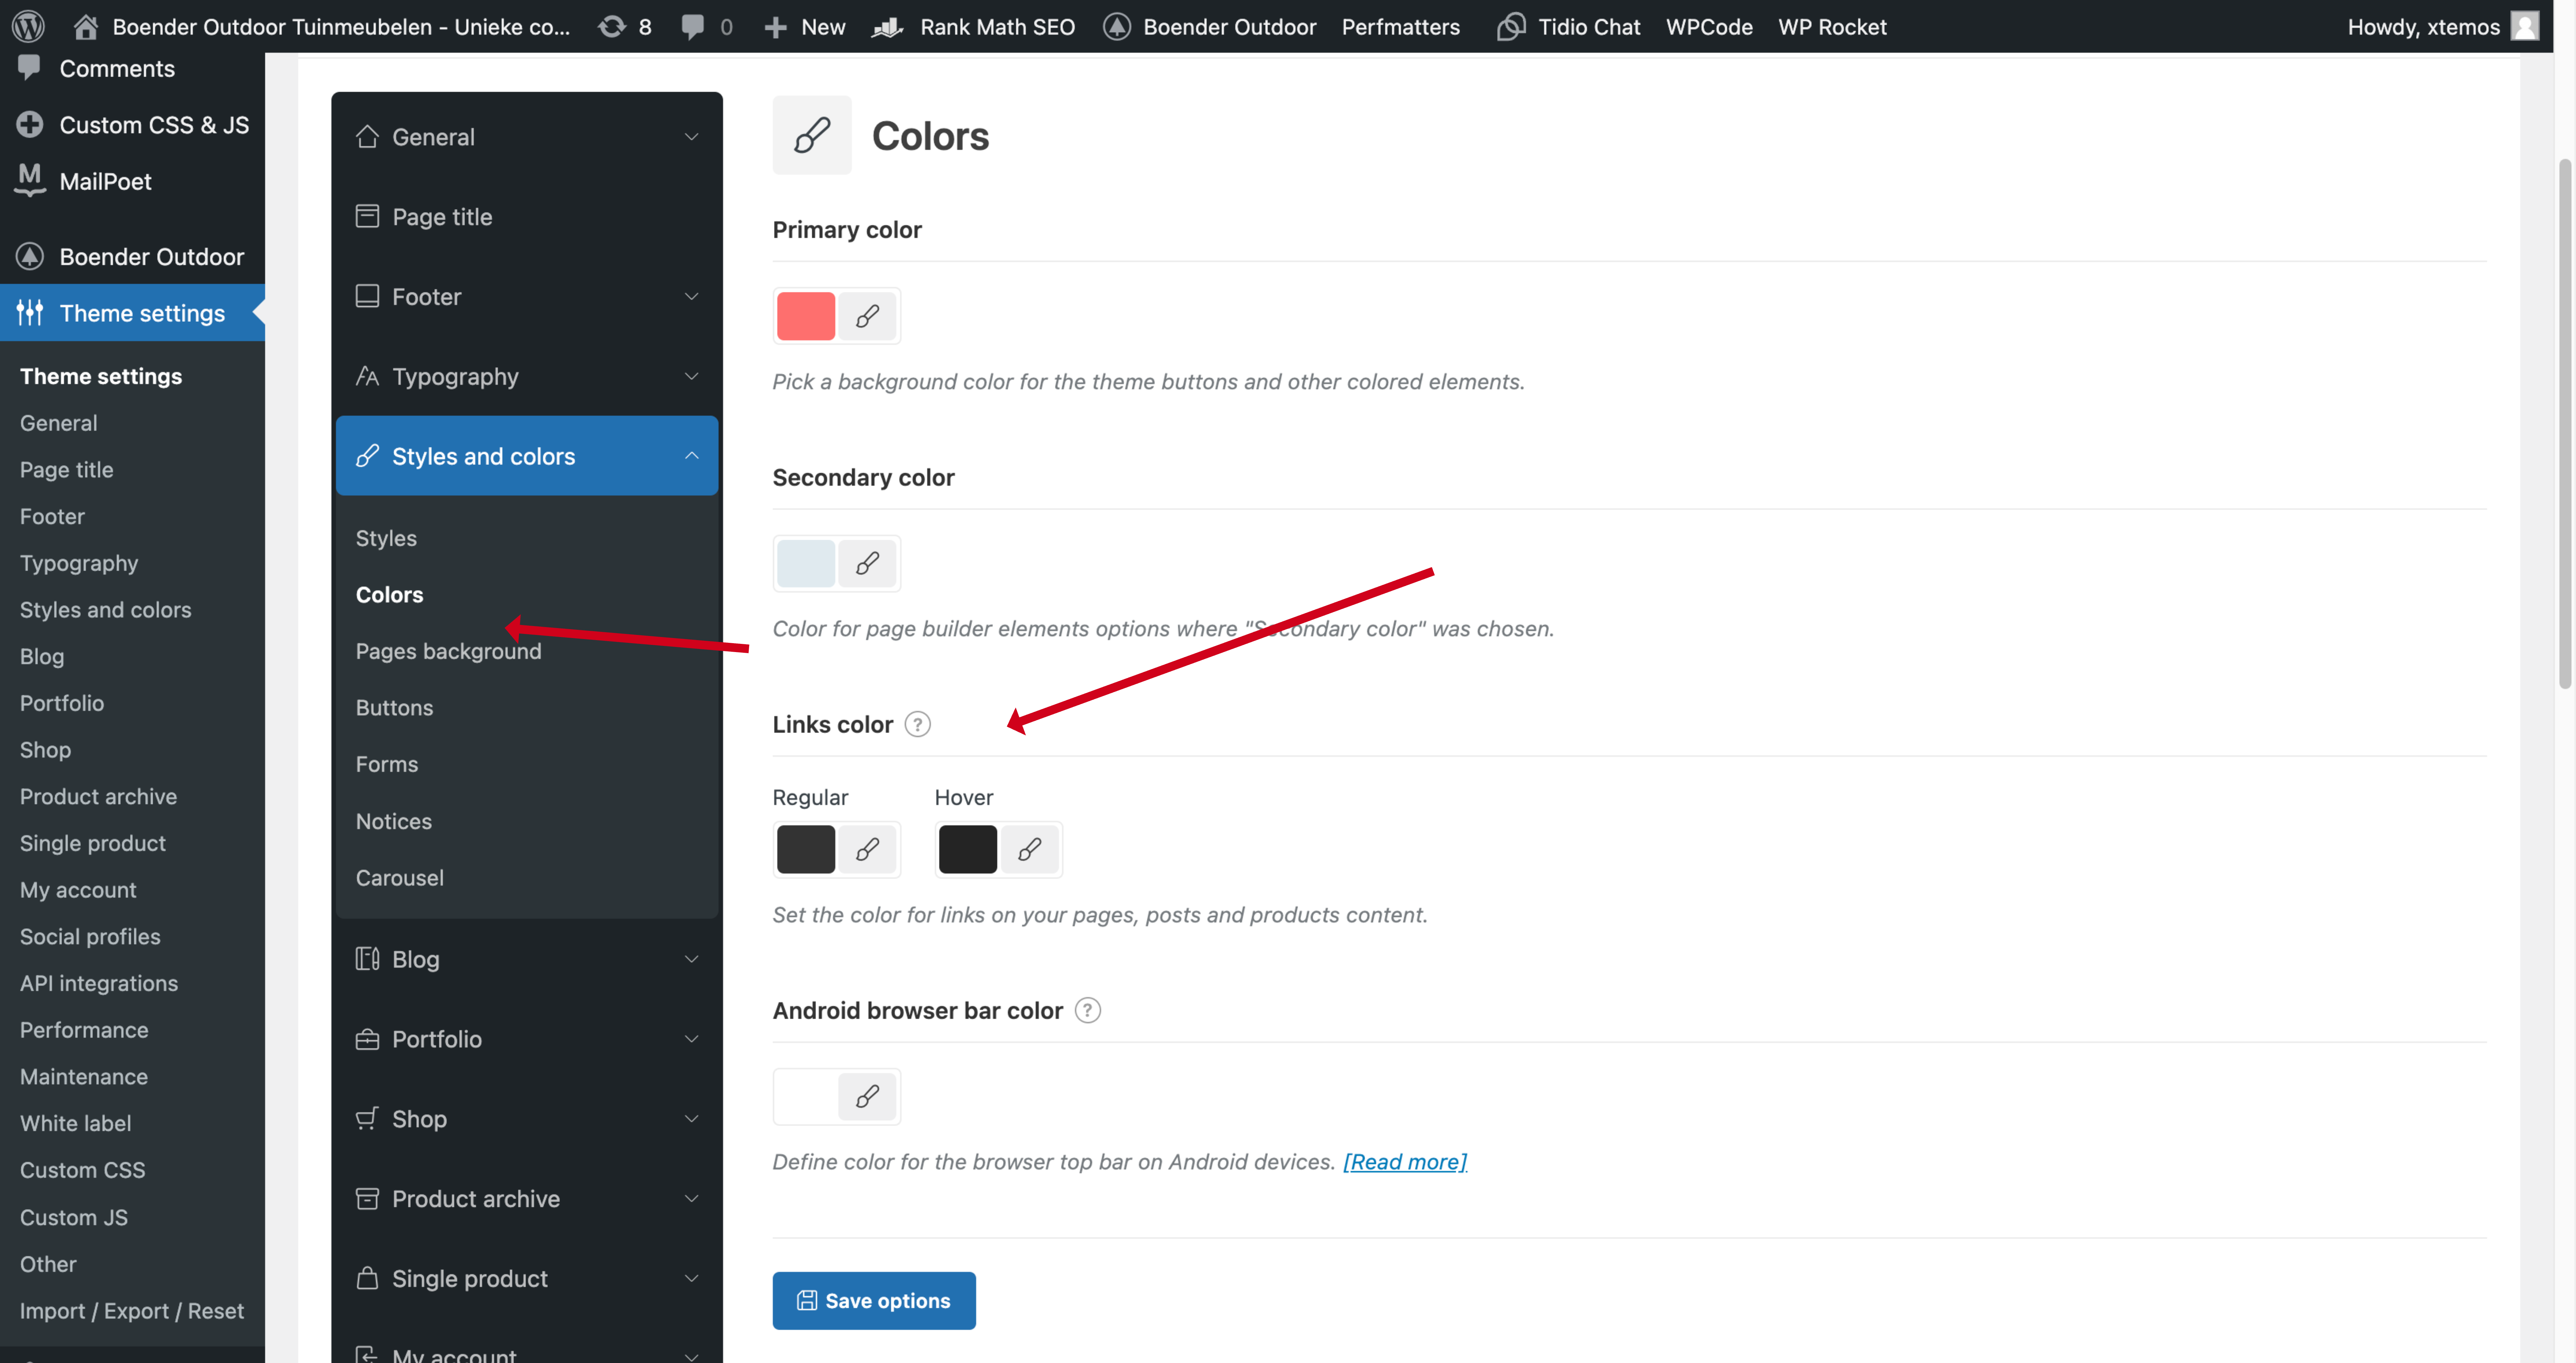Expand the Typography section chevron

click(x=691, y=376)
